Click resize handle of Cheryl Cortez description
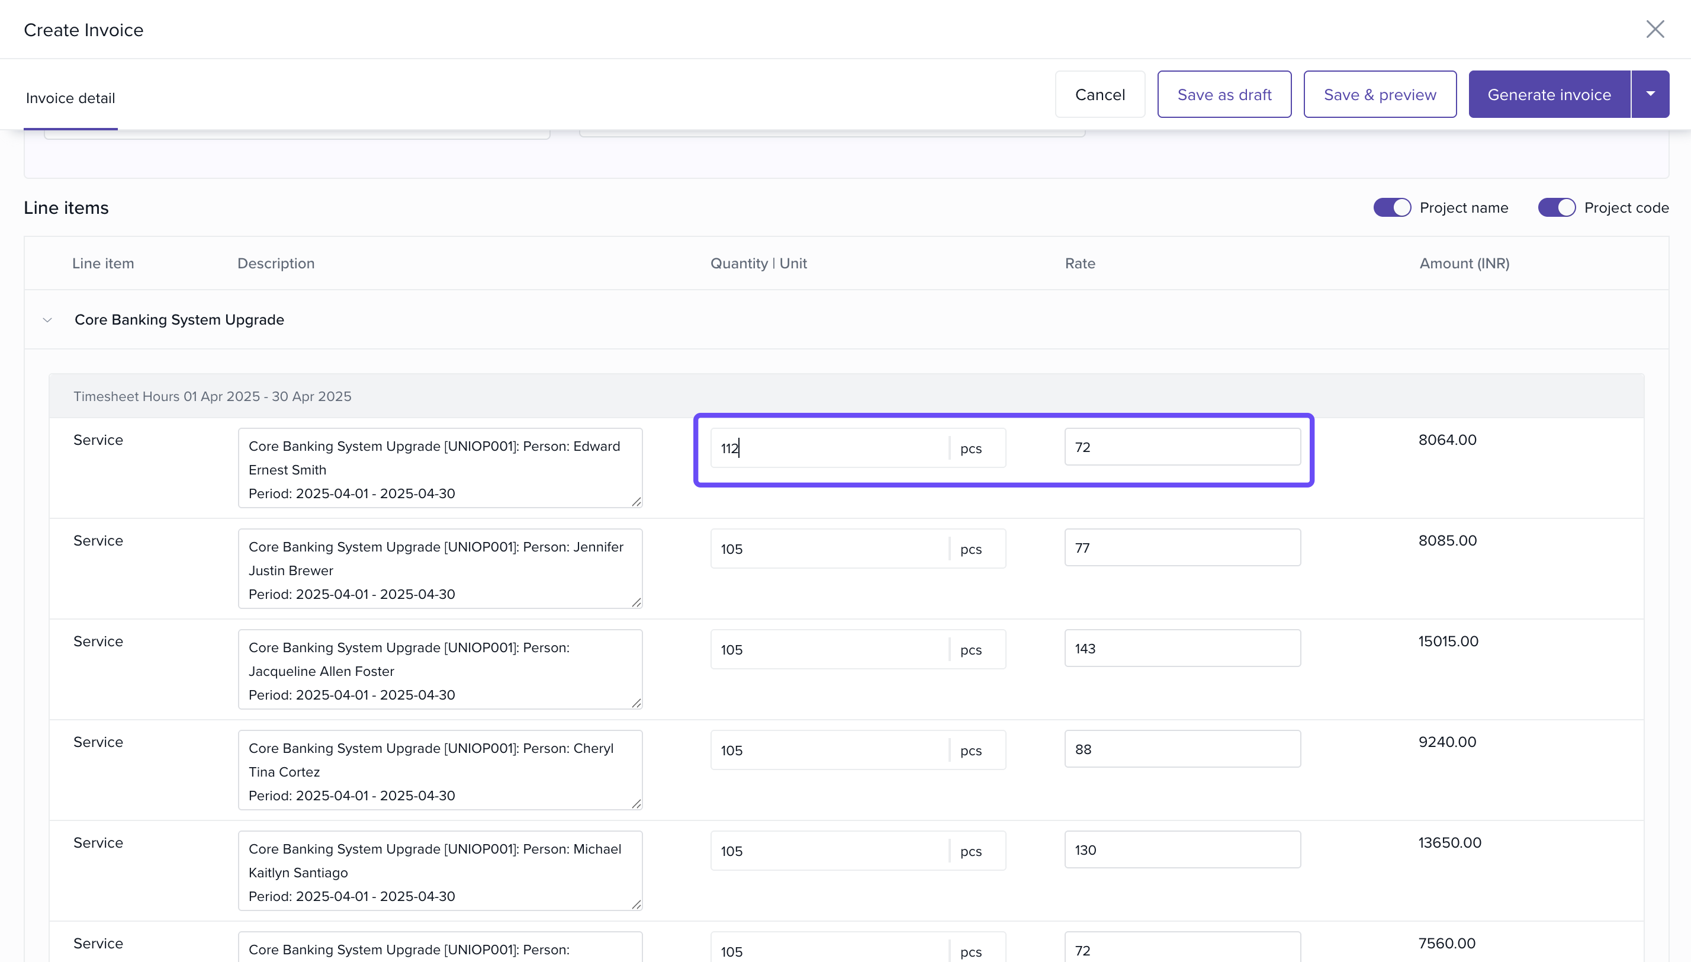 click(x=636, y=804)
